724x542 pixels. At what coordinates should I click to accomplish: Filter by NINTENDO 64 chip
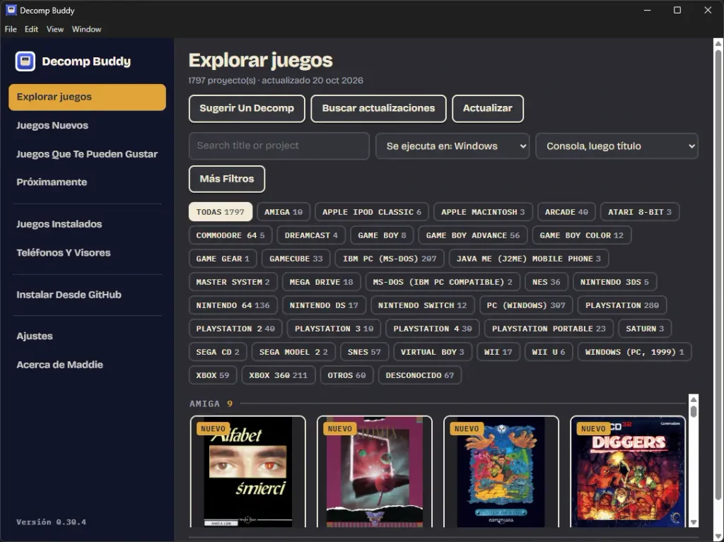tap(233, 305)
